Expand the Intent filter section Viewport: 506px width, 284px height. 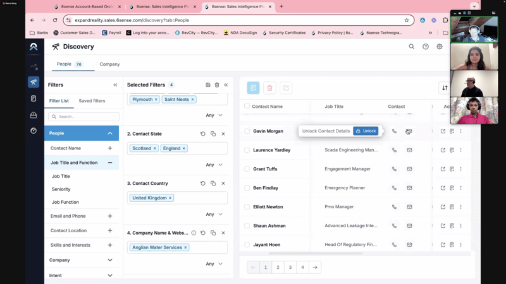tap(110, 276)
